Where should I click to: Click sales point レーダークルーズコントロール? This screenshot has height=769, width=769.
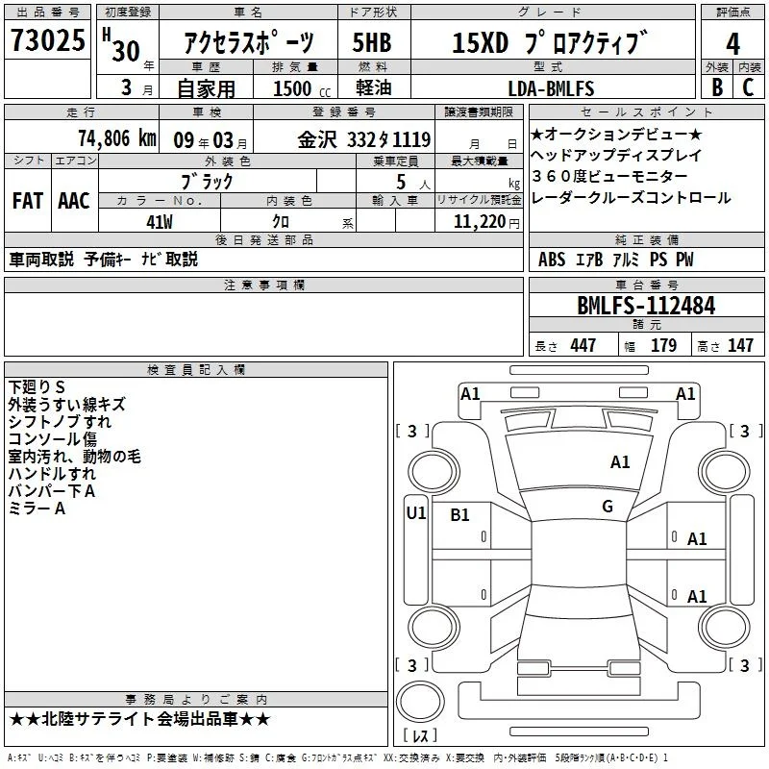click(x=632, y=198)
